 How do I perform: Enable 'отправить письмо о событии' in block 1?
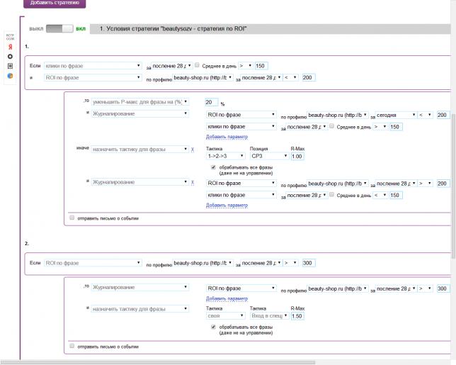pyautogui.click(x=72, y=218)
